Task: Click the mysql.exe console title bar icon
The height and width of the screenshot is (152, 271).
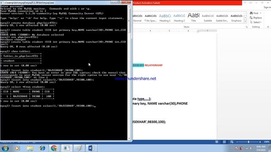Action: coord(2,3)
